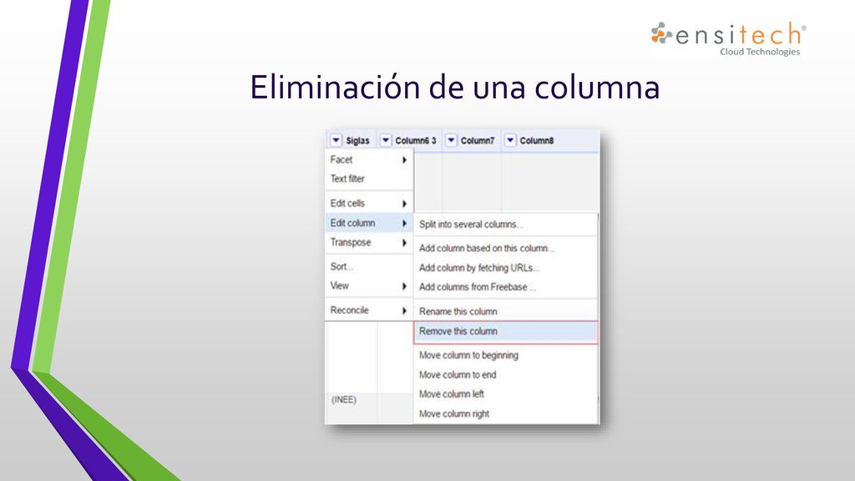Expand the Facet submenu
This screenshot has height=481, width=855.
click(369, 159)
